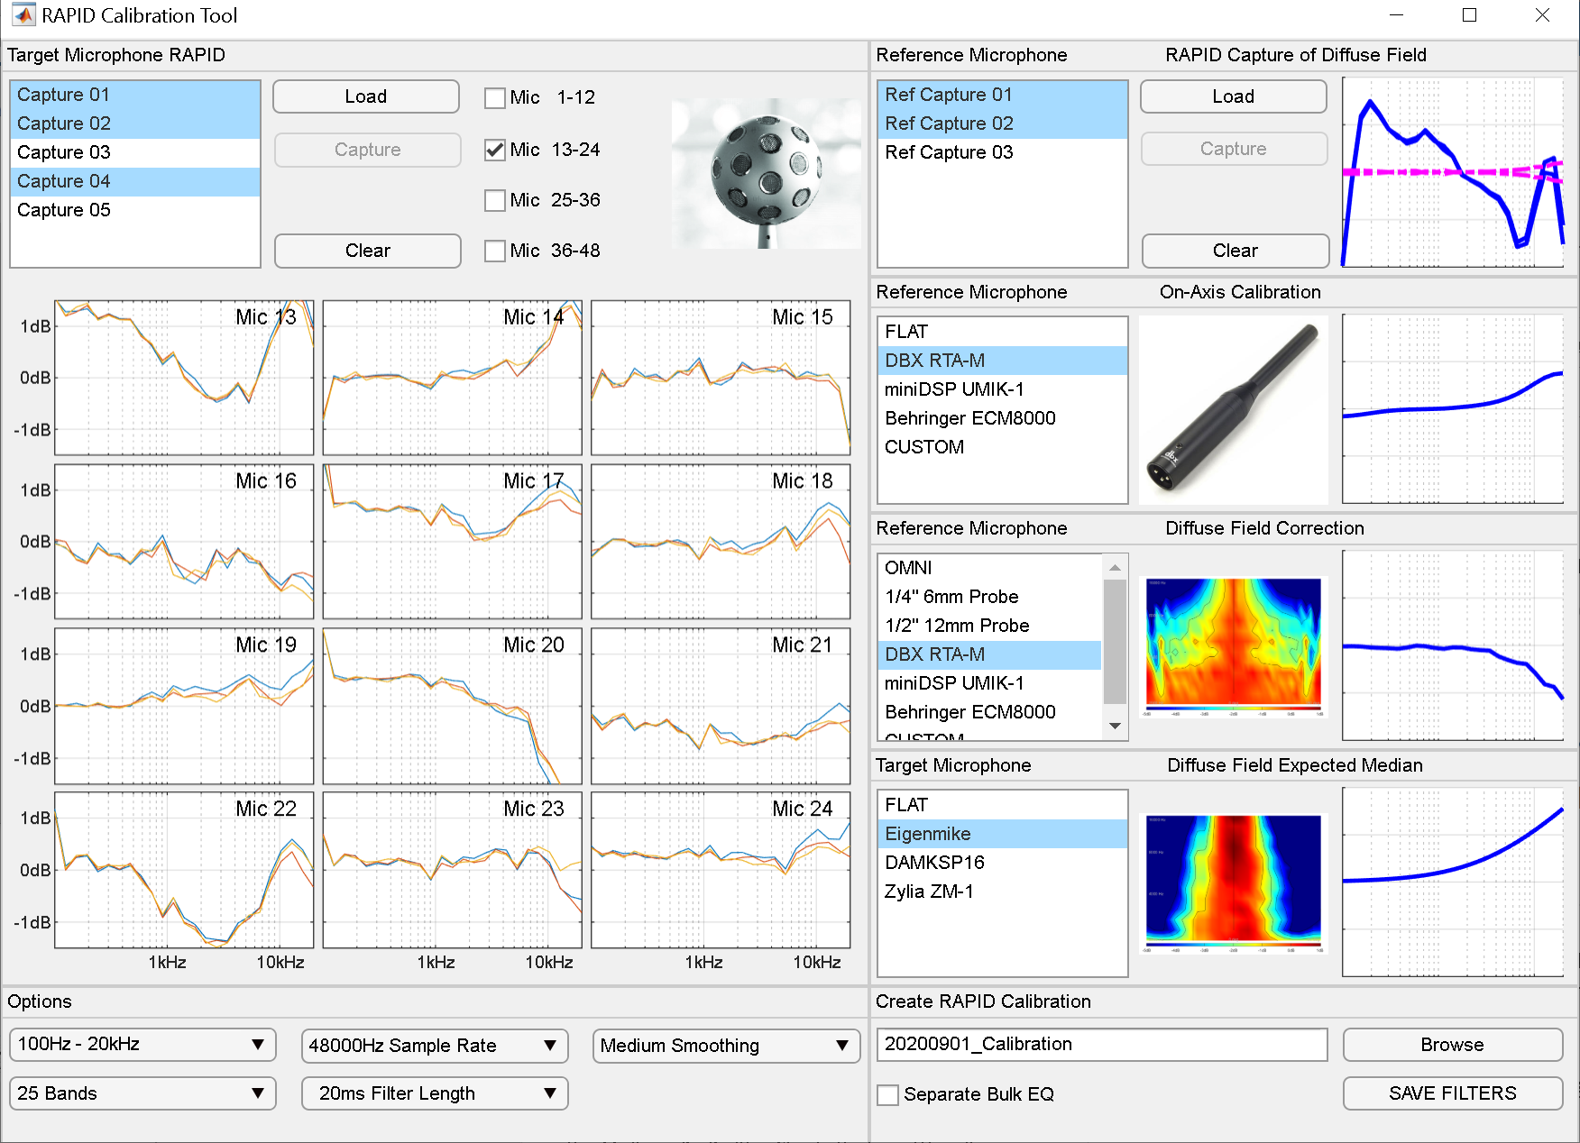The image size is (1580, 1143).
Task: Uncheck the Mic 13-24 checkbox
Action: coord(494,150)
